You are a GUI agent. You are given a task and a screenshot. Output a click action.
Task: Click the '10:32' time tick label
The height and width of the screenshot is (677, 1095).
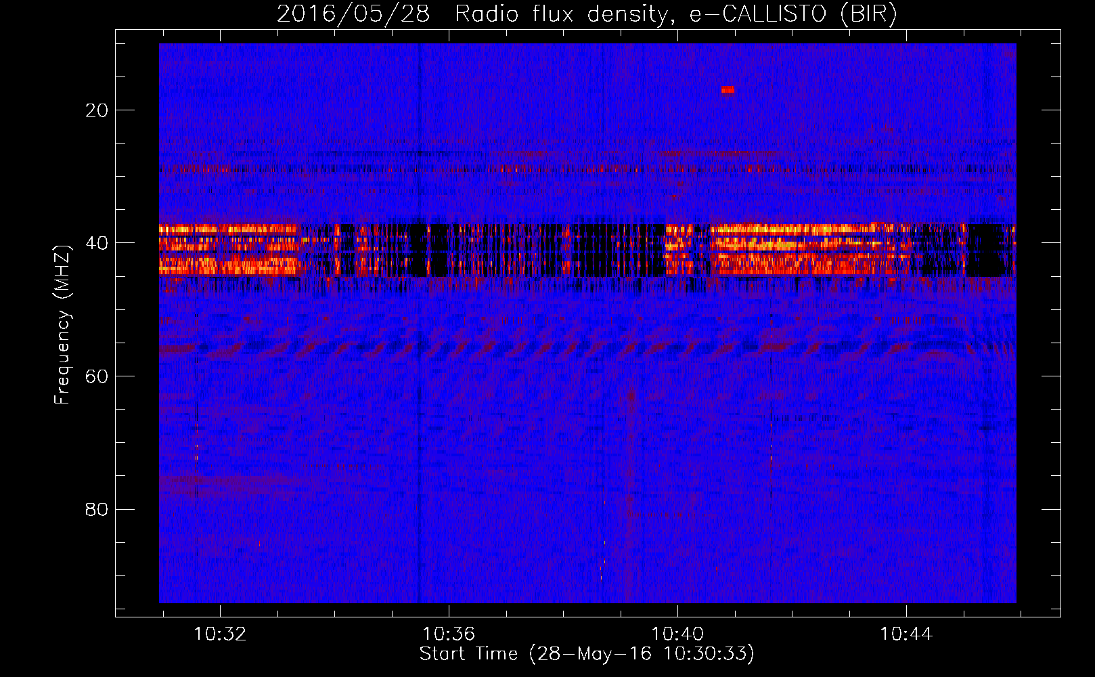coord(220,634)
